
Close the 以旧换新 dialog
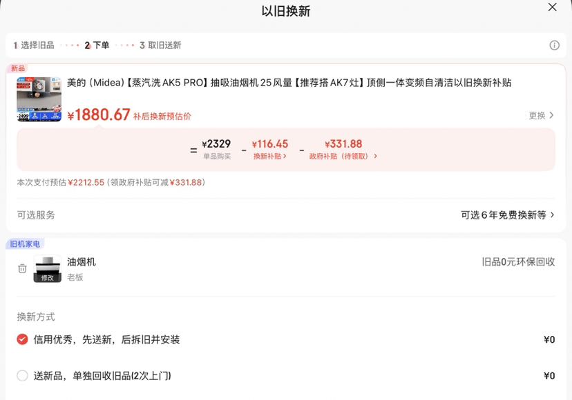[x=552, y=8]
